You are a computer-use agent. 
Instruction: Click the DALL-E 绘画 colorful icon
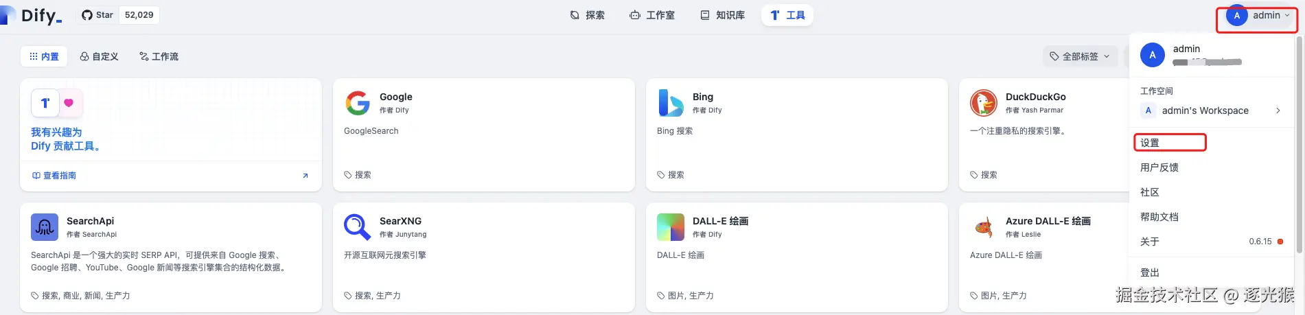[x=671, y=227]
